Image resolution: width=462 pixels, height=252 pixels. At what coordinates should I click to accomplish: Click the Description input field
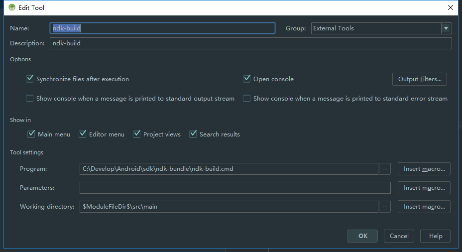tap(250, 43)
